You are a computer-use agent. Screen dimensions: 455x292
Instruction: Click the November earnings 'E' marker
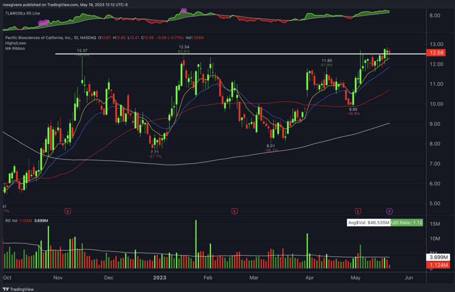pos(68,211)
